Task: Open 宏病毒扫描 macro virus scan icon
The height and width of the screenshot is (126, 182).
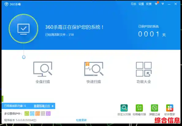Action: point(139,108)
